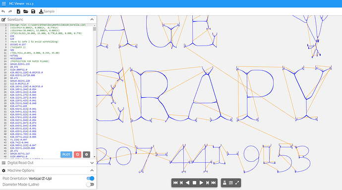
Task: Open plot settings with the gear button
Action: click(x=87, y=154)
